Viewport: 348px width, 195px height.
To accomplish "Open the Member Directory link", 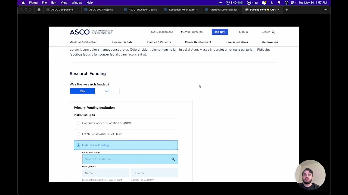I will [x=192, y=32].
